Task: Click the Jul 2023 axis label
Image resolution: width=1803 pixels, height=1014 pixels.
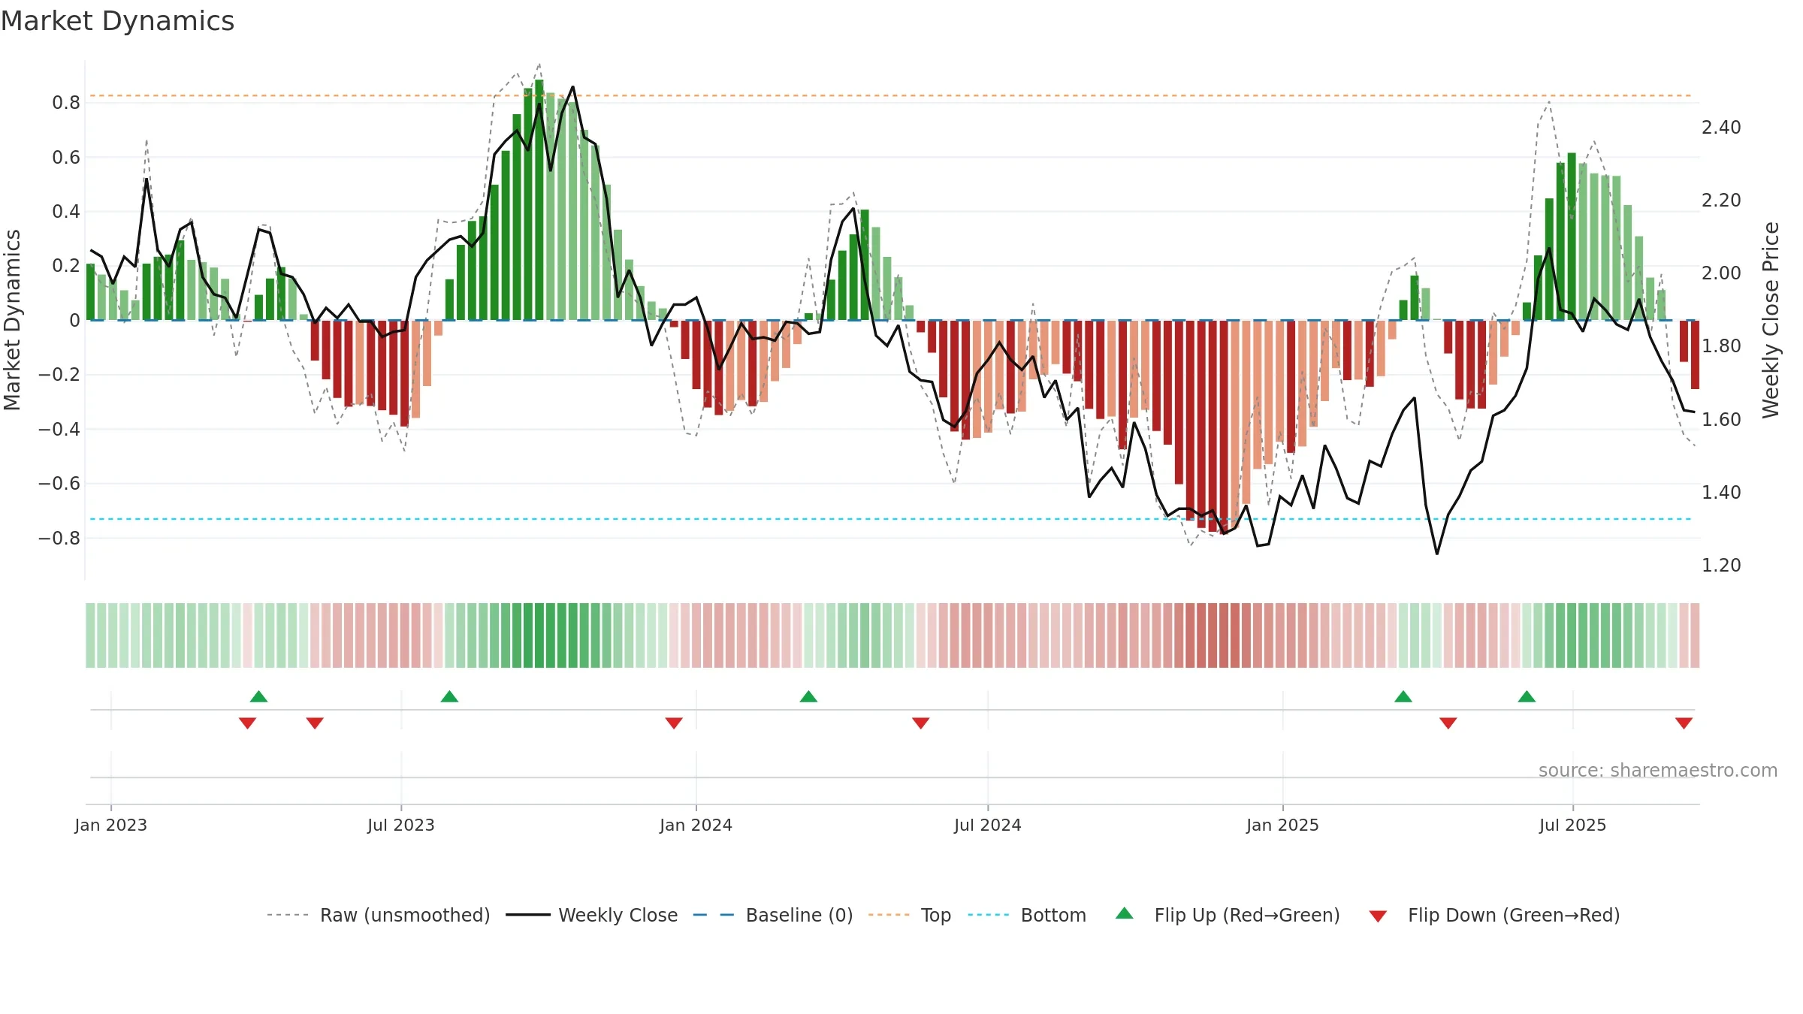Action: (x=401, y=825)
